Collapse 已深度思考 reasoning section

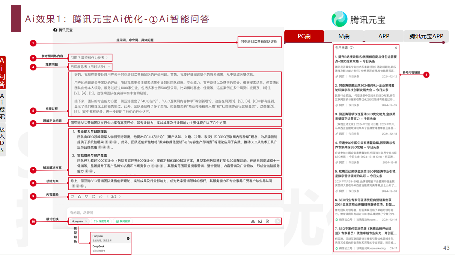pyautogui.click(x=90, y=67)
